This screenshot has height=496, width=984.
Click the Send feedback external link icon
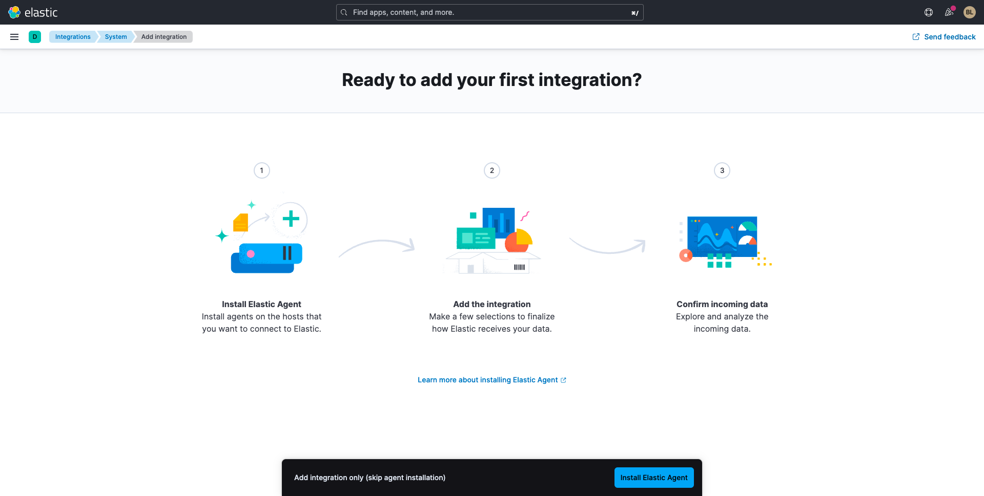916,37
